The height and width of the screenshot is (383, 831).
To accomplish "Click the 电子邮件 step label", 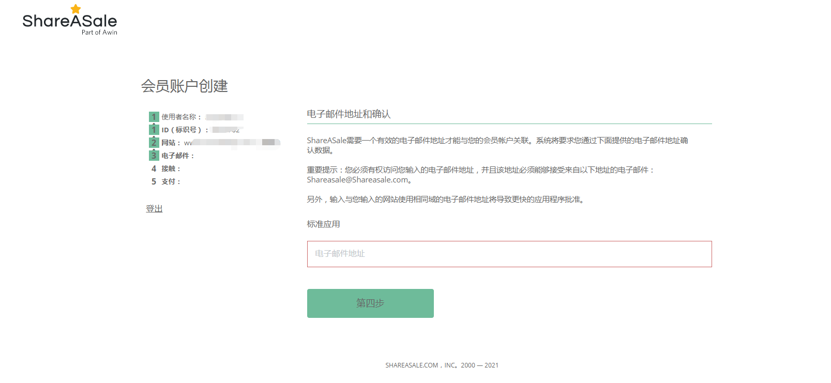I will pyautogui.click(x=177, y=156).
